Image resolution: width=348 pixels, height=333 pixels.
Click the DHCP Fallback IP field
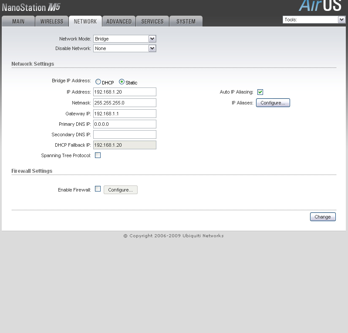125,145
